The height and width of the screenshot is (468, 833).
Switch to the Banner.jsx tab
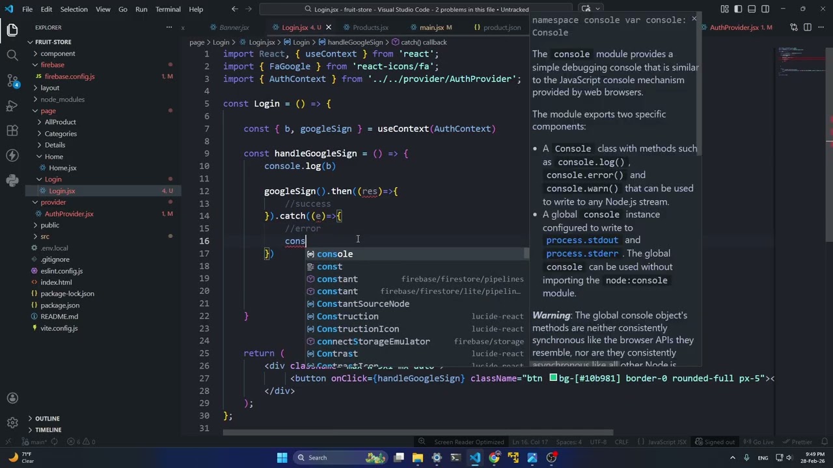234,27
